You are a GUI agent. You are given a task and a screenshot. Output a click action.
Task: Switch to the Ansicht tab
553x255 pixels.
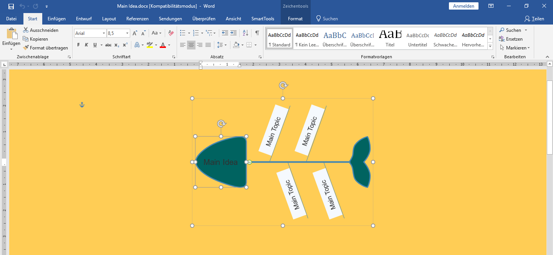[233, 19]
